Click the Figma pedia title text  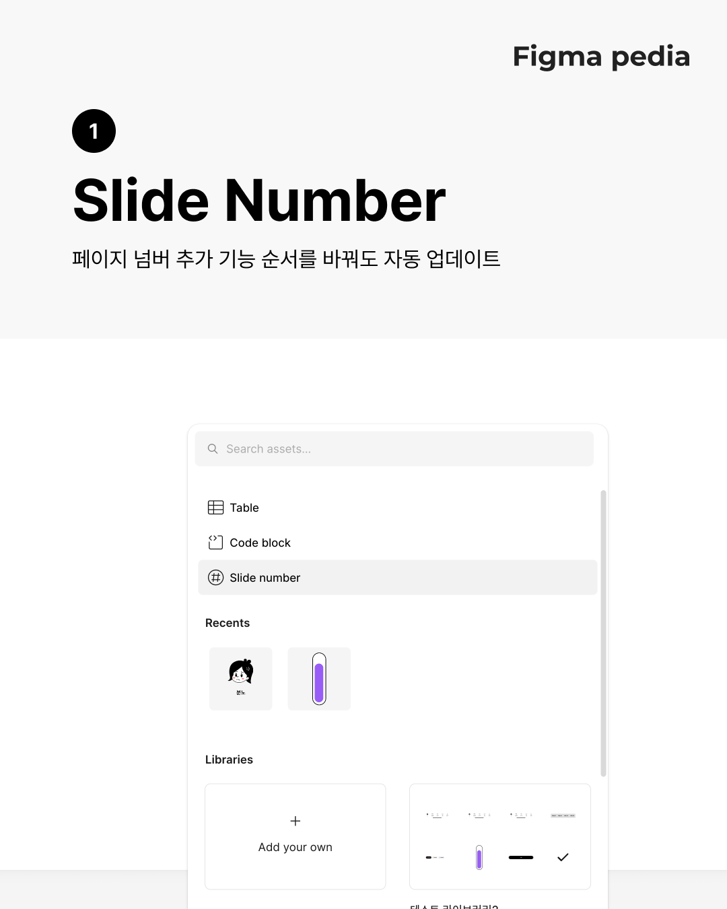[x=601, y=57]
